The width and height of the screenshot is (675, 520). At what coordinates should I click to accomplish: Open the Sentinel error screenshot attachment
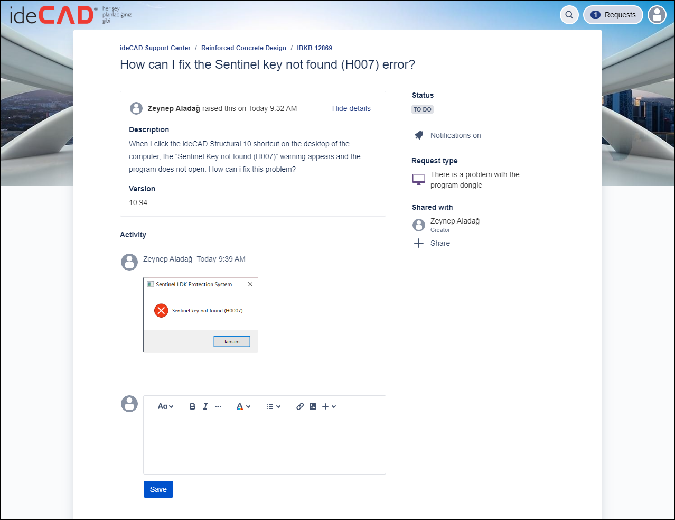tap(200, 314)
